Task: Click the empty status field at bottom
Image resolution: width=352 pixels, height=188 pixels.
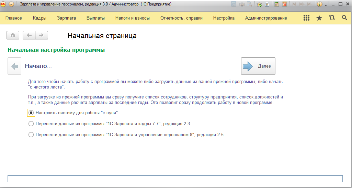Action: [x=175, y=179]
